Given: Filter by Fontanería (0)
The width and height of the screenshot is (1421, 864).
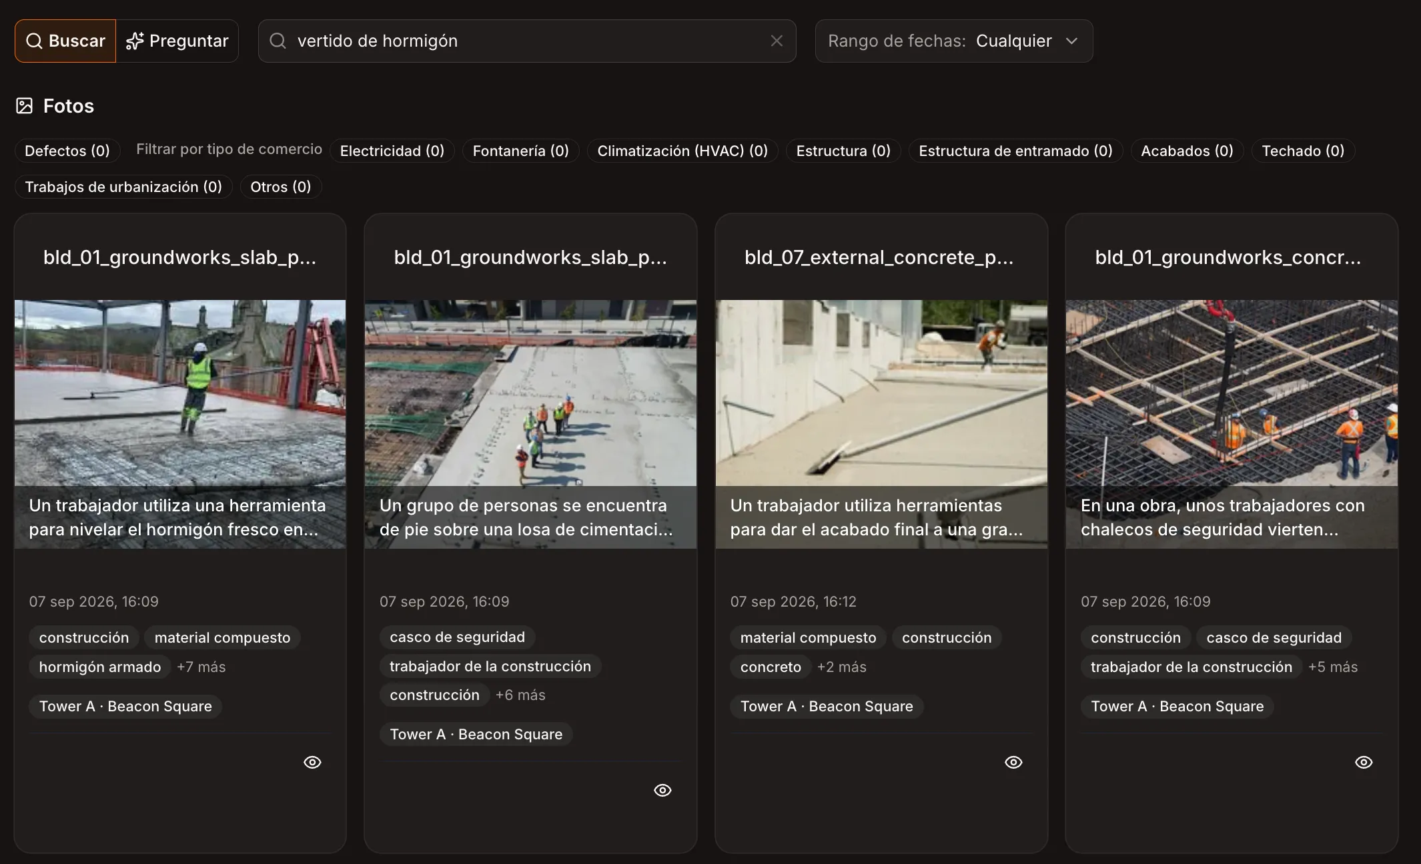Looking at the screenshot, I should 521,151.
